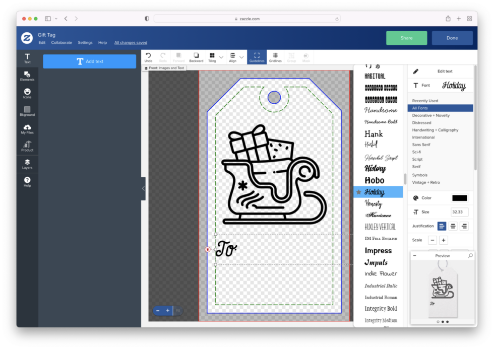Click the Add text button

pyautogui.click(x=89, y=61)
